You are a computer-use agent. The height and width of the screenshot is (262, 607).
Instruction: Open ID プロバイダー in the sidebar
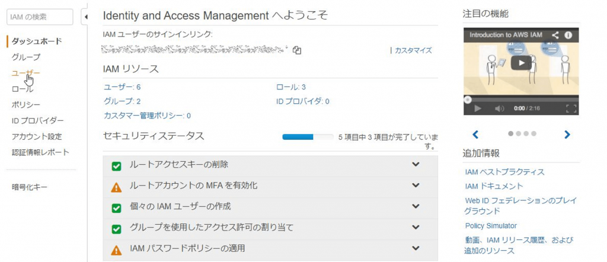[37, 120]
